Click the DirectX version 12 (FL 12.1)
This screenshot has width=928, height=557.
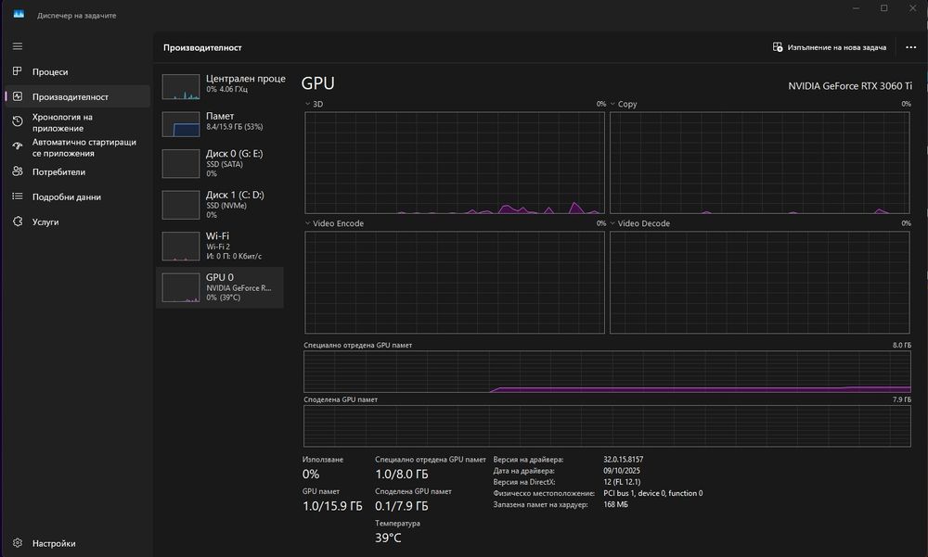click(622, 482)
